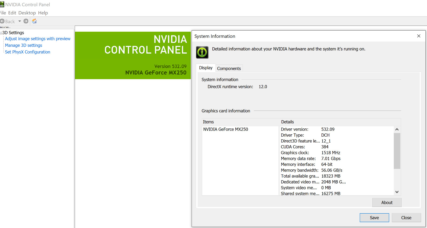Click the Driver Type value DCH
Image resolution: width=427 pixels, height=228 pixels.
[x=325, y=135]
